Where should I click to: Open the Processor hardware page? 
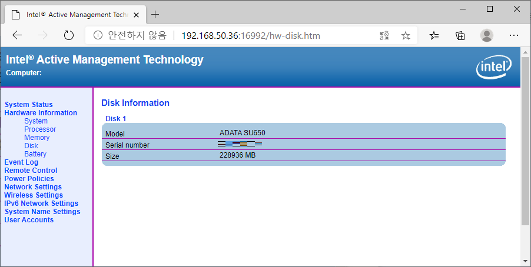pyautogui.click(x=40, y=129)
